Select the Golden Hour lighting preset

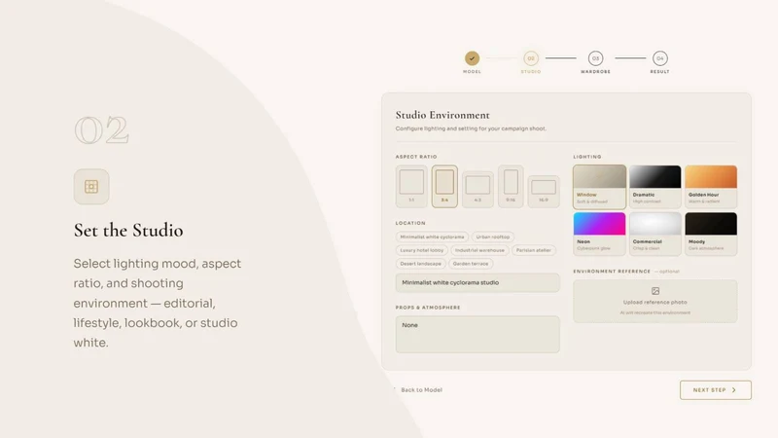coord(711,187)
